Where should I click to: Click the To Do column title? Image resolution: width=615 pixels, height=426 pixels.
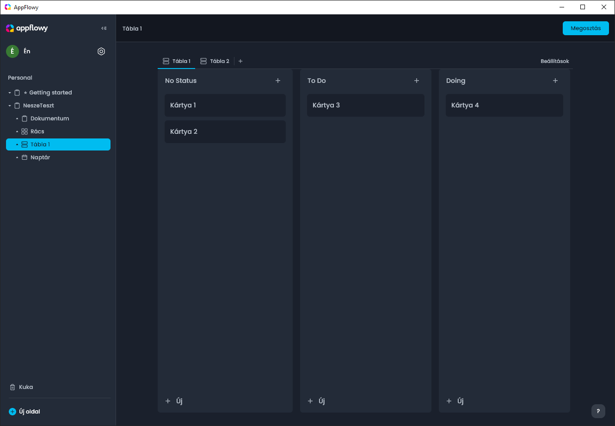(x=317, y=81)
